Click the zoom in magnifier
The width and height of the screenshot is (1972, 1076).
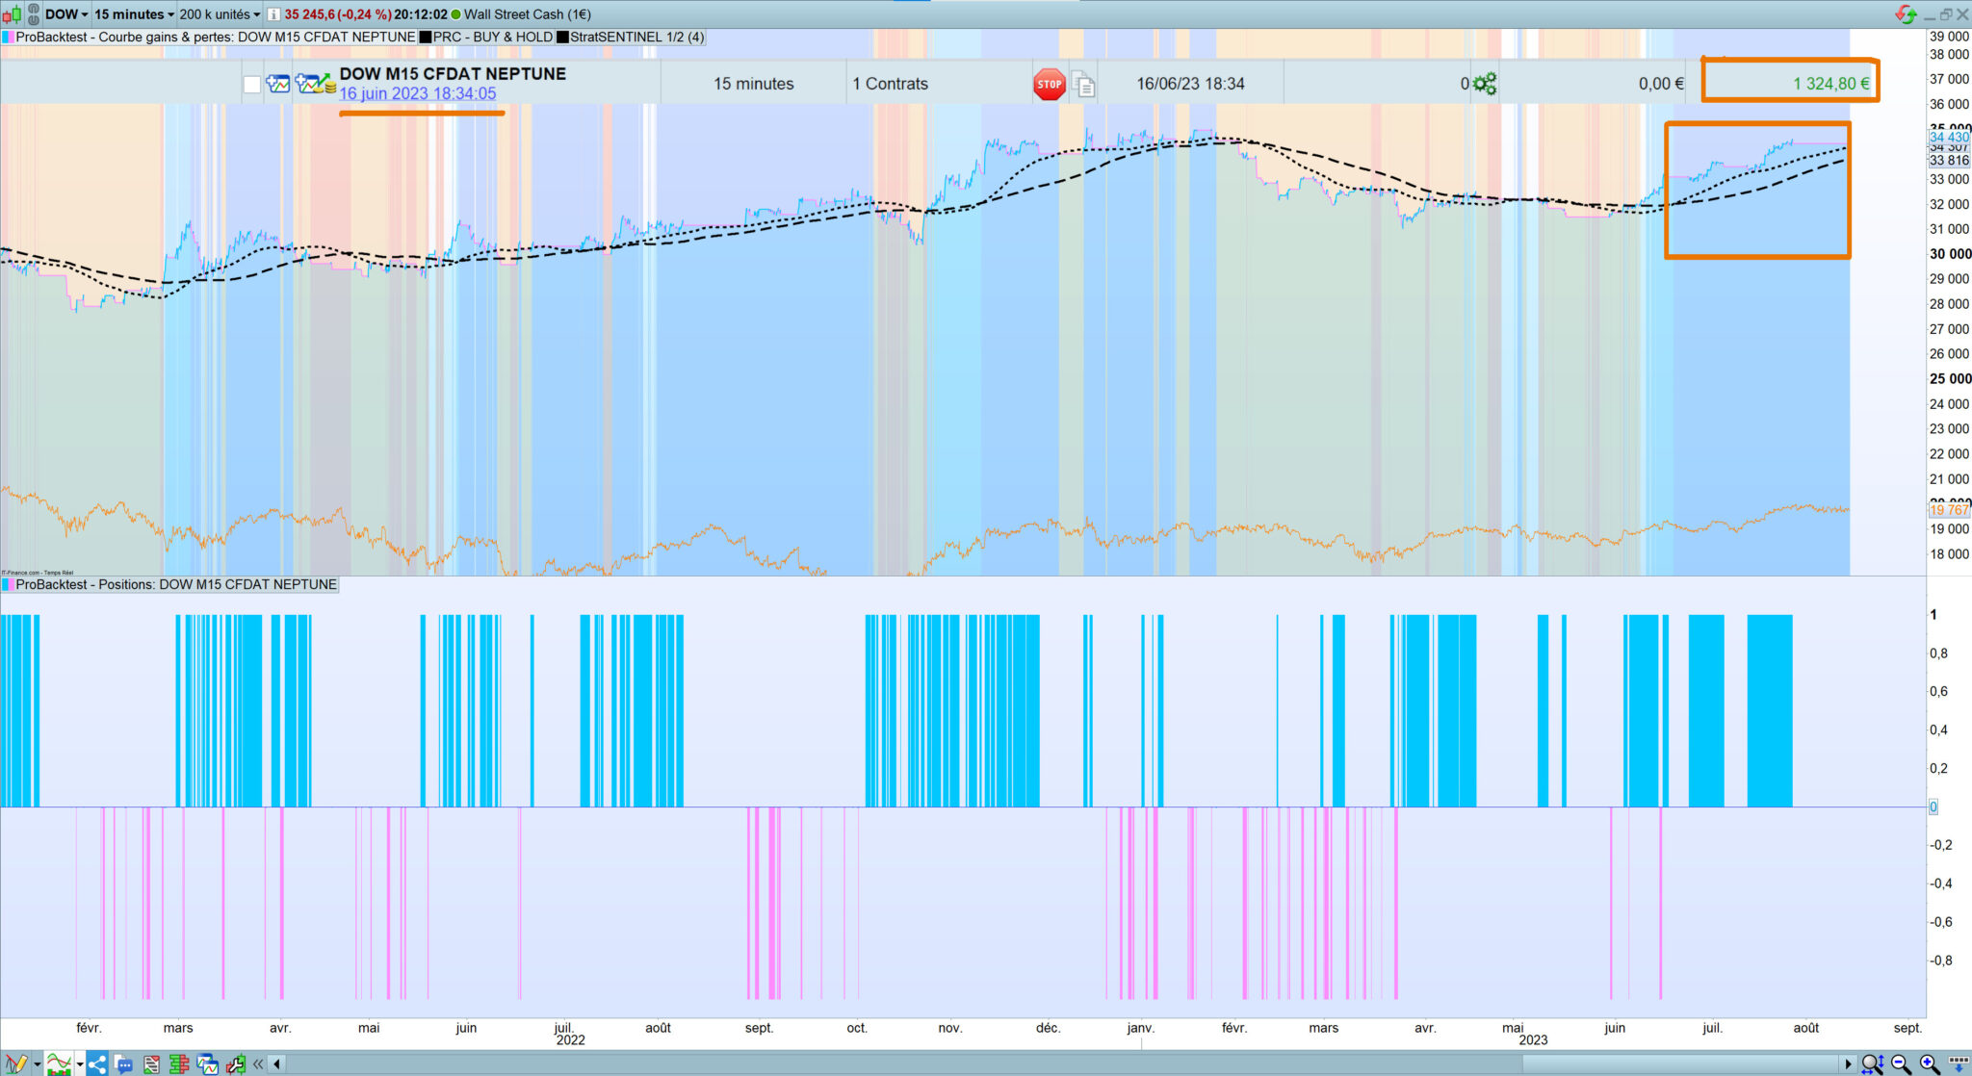pos(1929,1063)
